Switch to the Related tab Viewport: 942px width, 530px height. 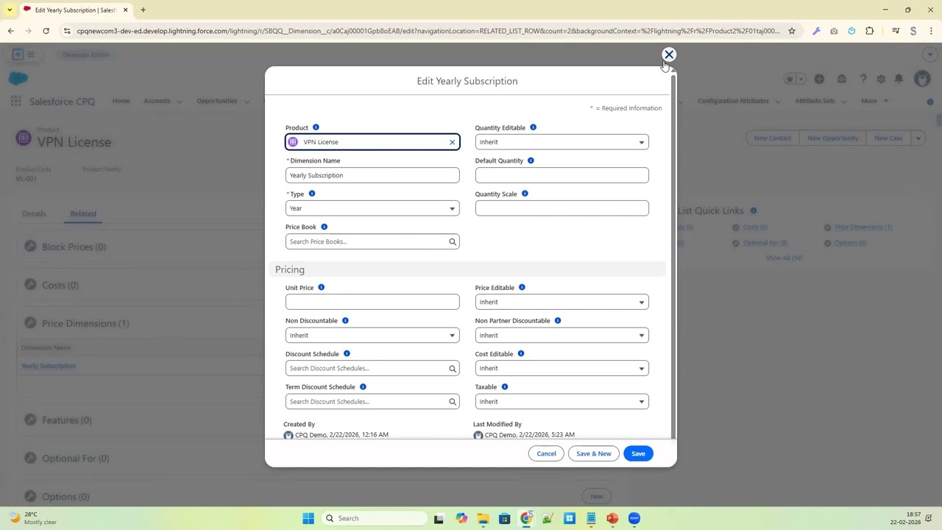point(83,213)
